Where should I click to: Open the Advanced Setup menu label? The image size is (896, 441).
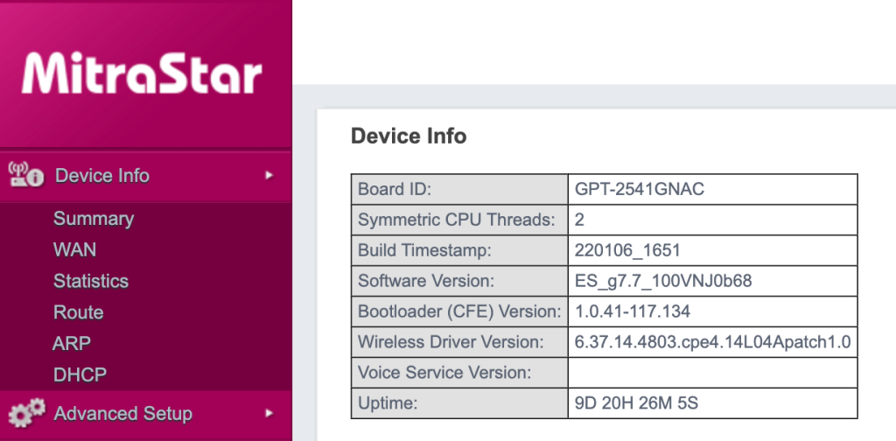(x=123, y=413)
